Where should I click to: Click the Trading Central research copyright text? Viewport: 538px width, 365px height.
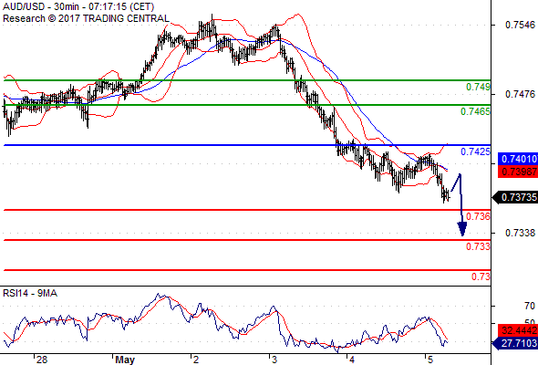(86, 18)
